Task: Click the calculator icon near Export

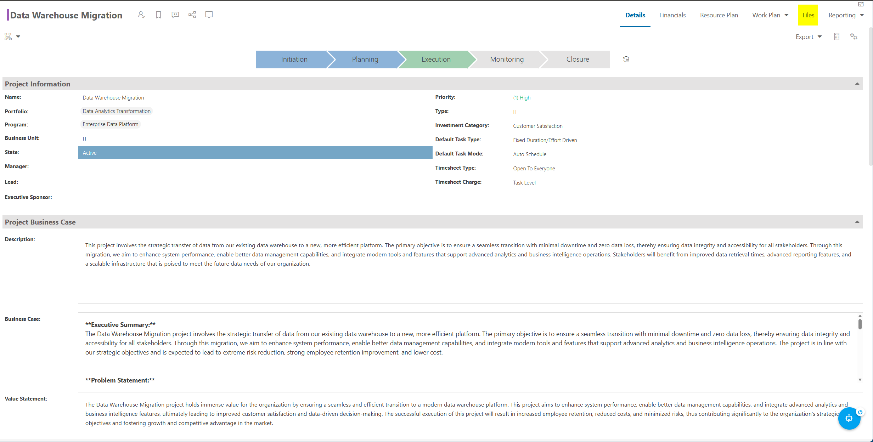Action: coord(837,36)
